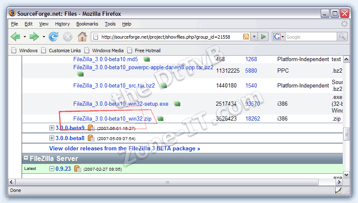Open 3.0.0-beta9 release link
The image size is (358, 203).
click(70, 128)
